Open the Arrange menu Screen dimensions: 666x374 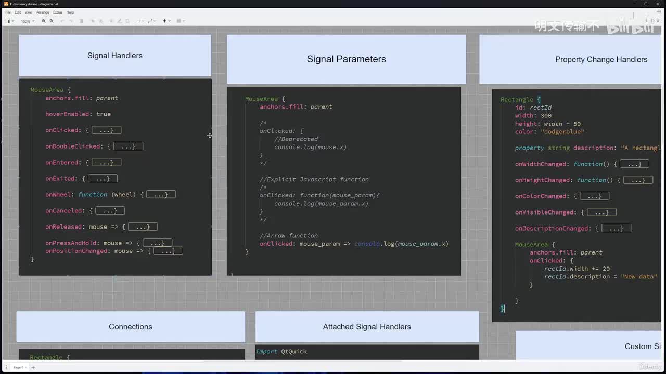click(43, 12)
